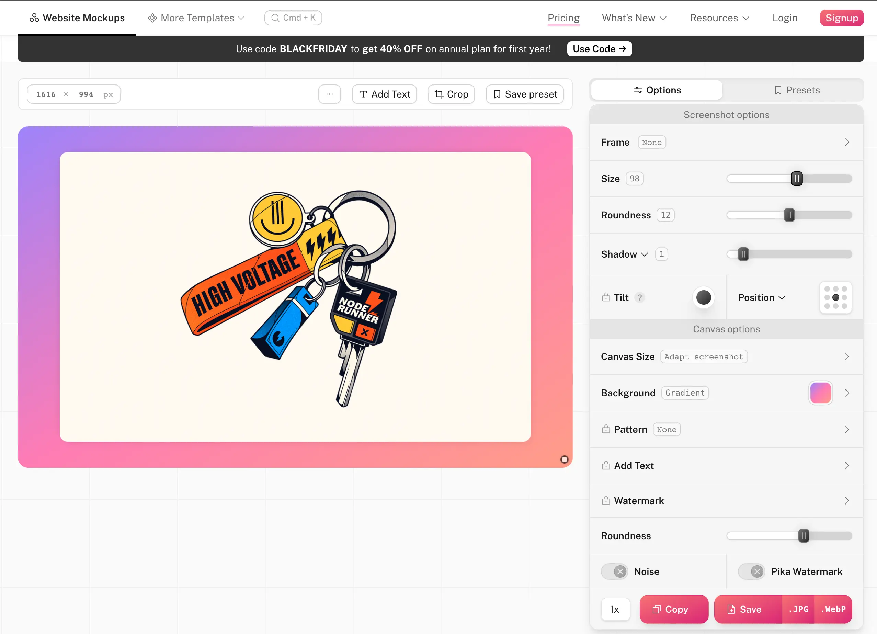Open the Pricing menu link
Screen dimensions: 877x634
click(x=563, y=18)
